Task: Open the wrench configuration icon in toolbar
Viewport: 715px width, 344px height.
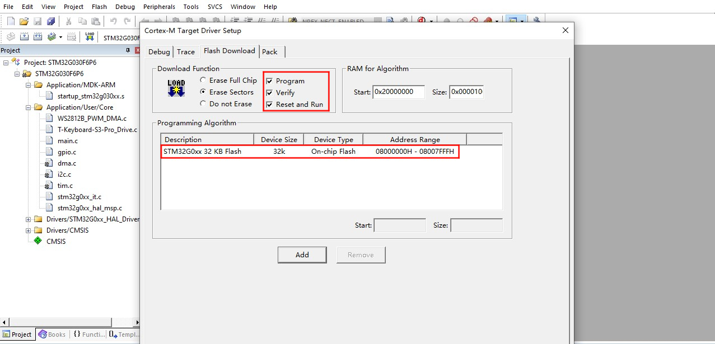Action: point(536,21)
